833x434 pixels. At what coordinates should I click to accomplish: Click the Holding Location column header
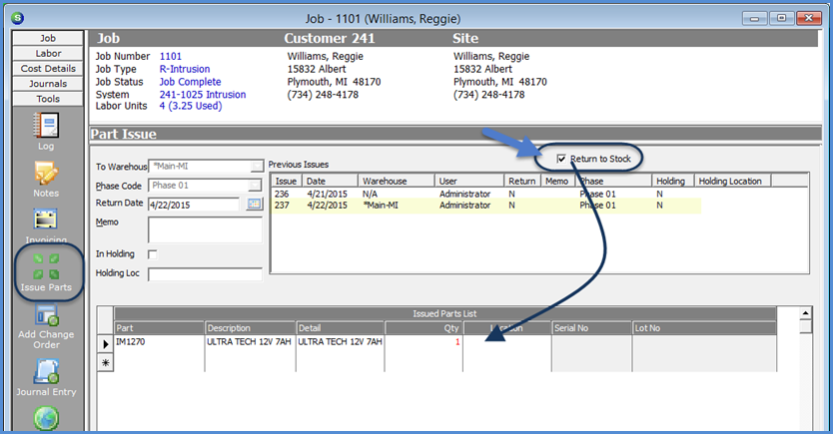[x=733, y=181]
